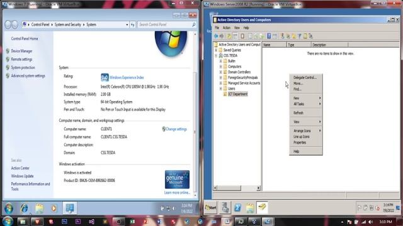
Task: Open Server Manager from the Server 2008 taskbar
Action: (x=225, y=208)
